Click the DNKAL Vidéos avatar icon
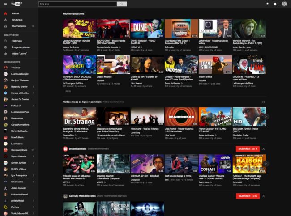 (5, 169)
